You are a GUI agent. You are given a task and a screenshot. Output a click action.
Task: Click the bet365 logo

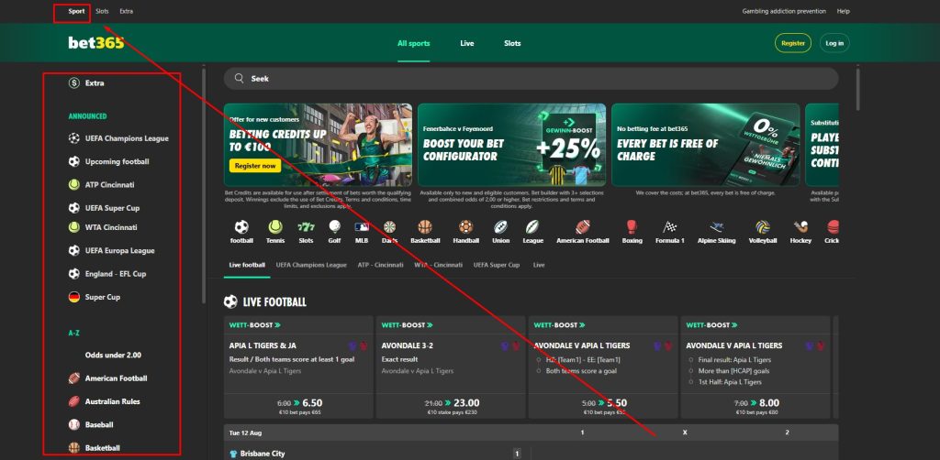(95, 43)
